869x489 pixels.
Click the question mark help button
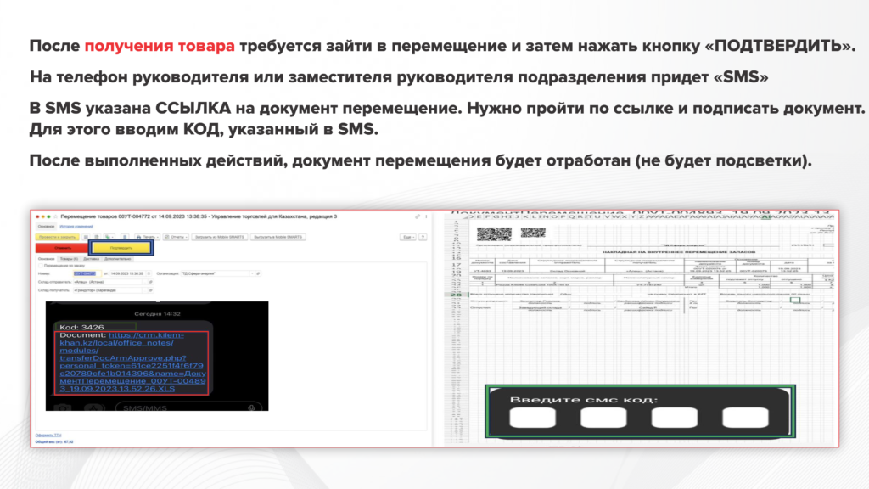tap(423, 237)
